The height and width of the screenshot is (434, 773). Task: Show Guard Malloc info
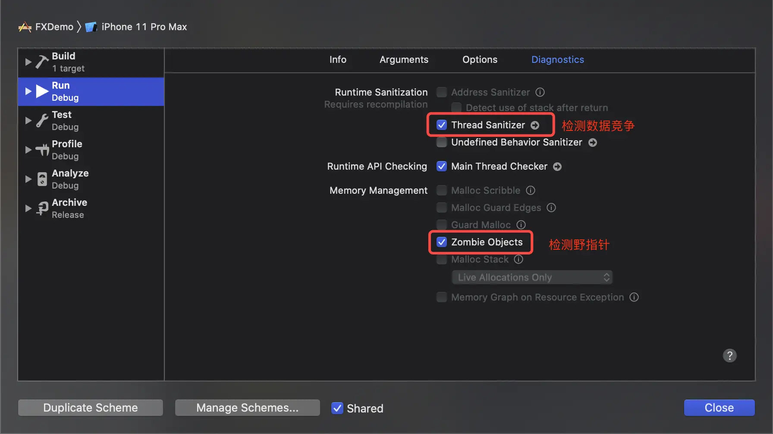tap(521, 225)
